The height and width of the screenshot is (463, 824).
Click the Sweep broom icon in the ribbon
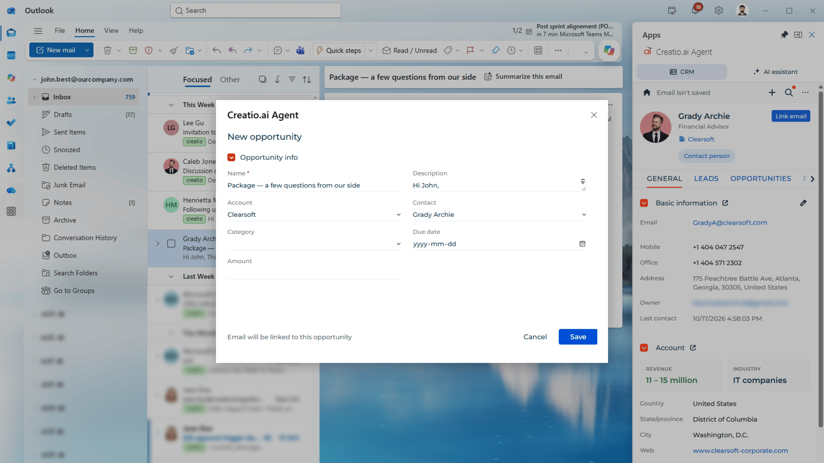tap(174, 50)
